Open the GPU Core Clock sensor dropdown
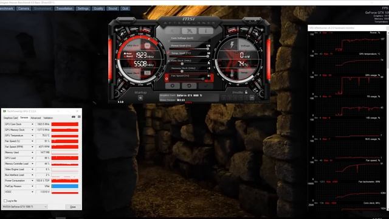Viewport: 389px width, 219px height. pyautogui.click(x=32, y=124)
